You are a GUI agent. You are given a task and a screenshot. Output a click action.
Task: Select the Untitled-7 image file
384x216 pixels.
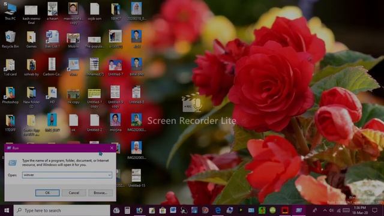pos(116,67)
